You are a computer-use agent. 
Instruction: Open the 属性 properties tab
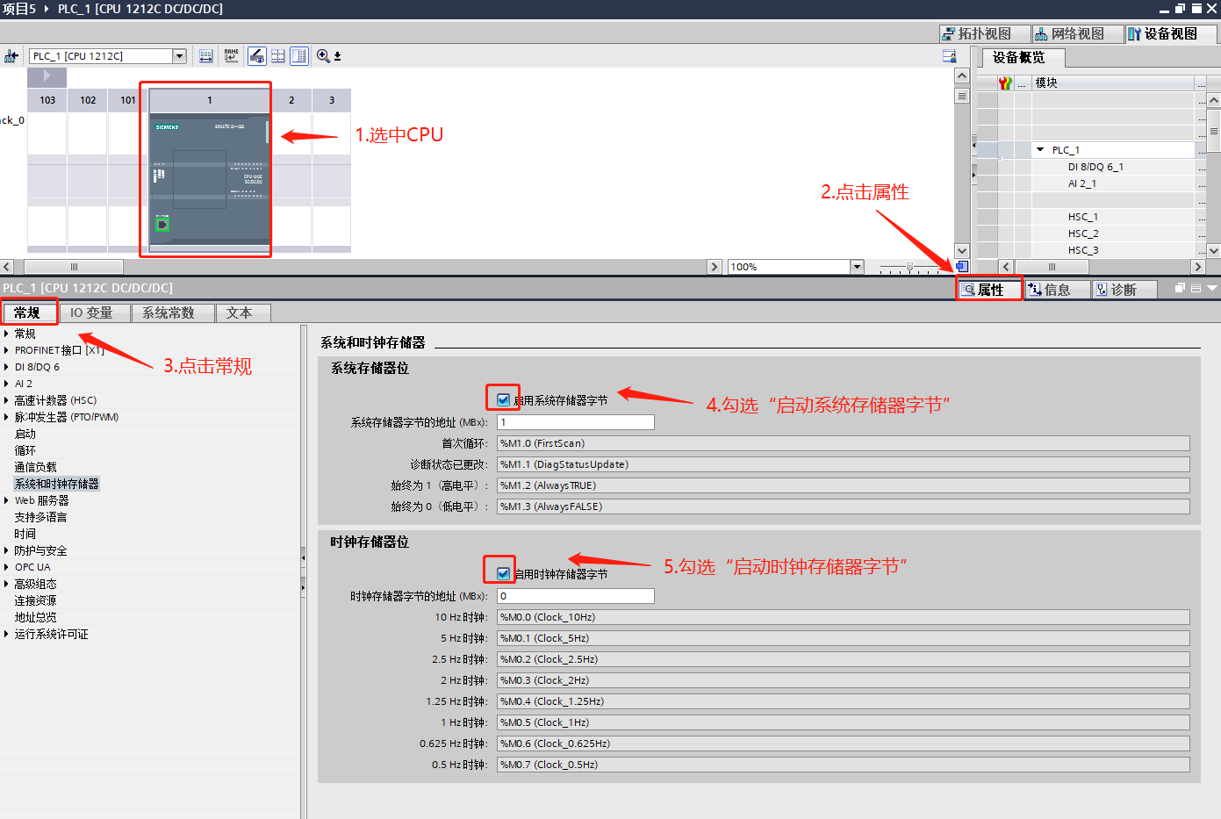click(x=989, y=290)
